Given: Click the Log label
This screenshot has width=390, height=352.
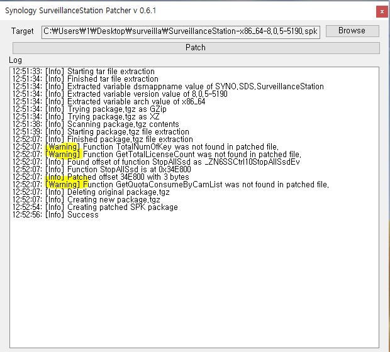Looking at the screenshot, I should [x=16, y=60].
